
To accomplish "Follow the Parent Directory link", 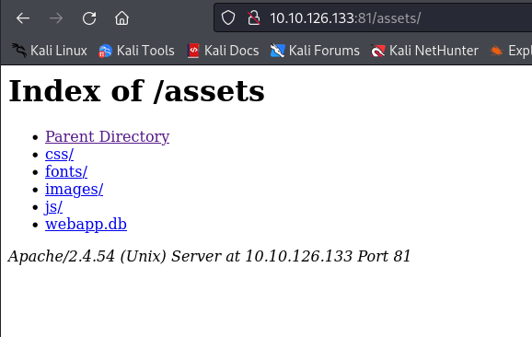I will pos(107,136).
